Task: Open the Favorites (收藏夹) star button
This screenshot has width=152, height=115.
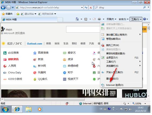Action: point(7,14)
